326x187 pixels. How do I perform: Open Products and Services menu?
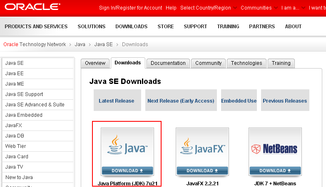tap(36, 27)
